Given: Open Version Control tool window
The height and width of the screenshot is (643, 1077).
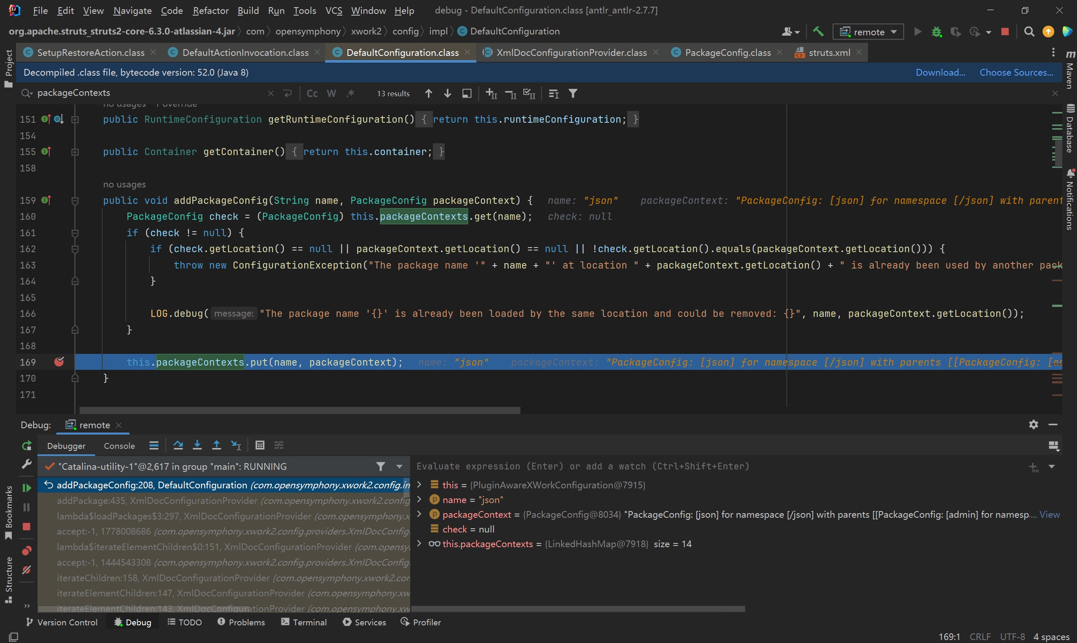Looking at the screenshot, I should coord(61,622).
